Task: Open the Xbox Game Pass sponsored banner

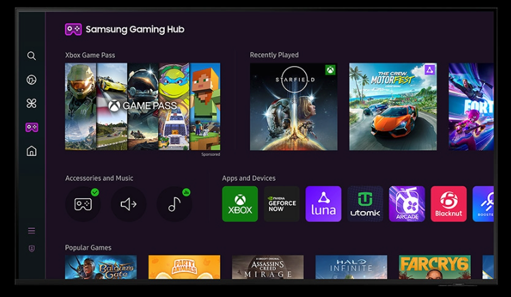Action: click(142, 106)
